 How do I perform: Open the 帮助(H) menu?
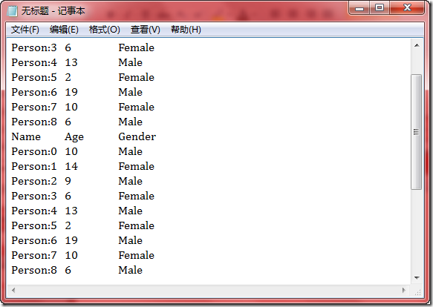tap(186, 29)
